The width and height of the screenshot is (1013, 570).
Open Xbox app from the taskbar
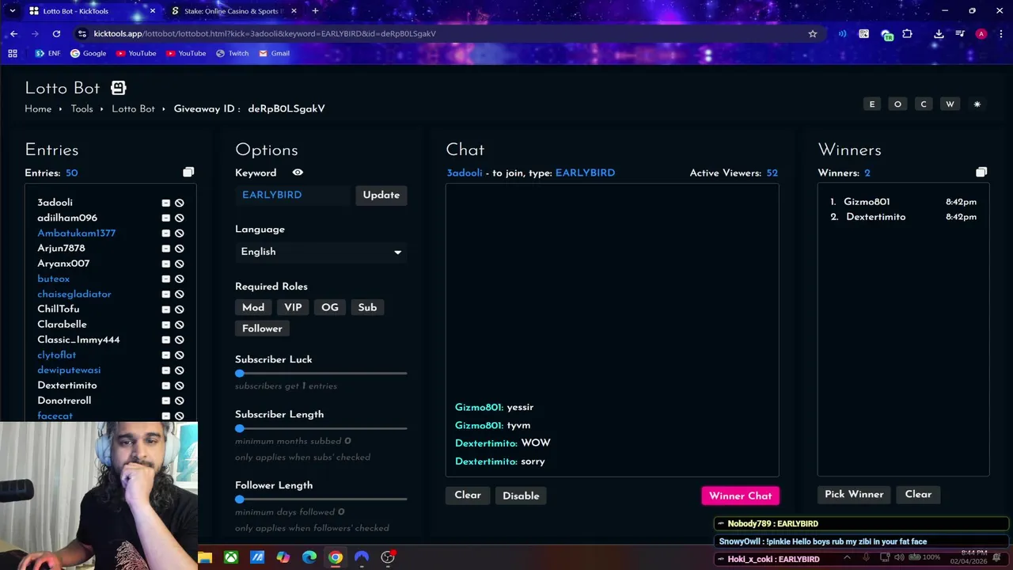click(x=231, y=557)
